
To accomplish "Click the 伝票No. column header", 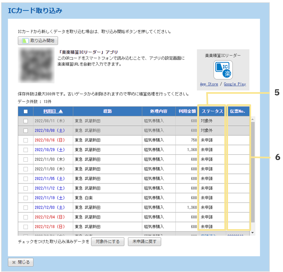I will point(238,112).
